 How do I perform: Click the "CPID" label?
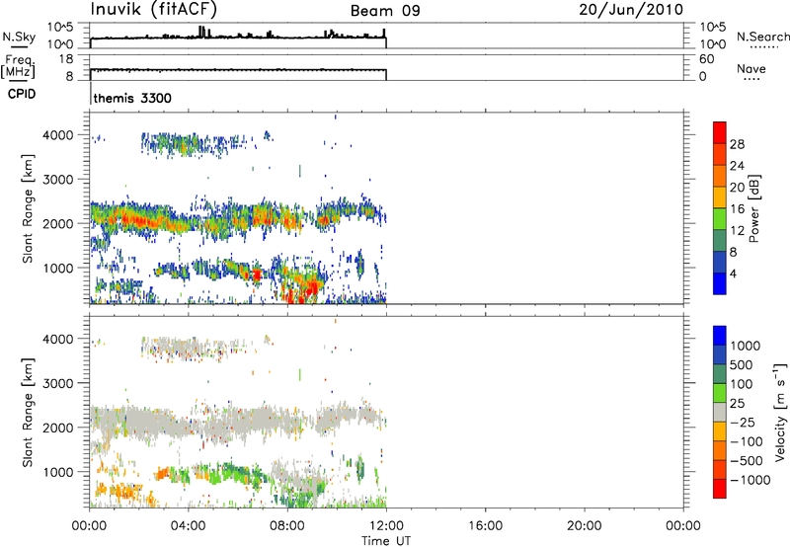coord(22,94)
